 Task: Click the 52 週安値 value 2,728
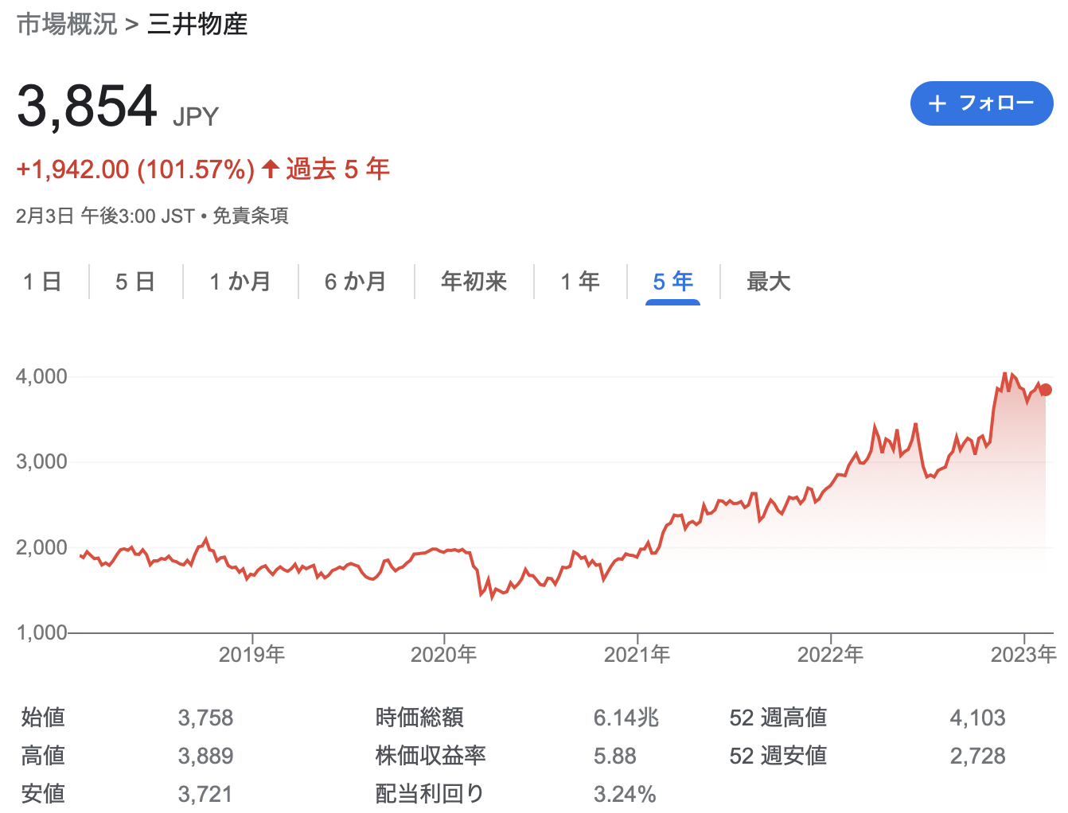pos(977,756)
